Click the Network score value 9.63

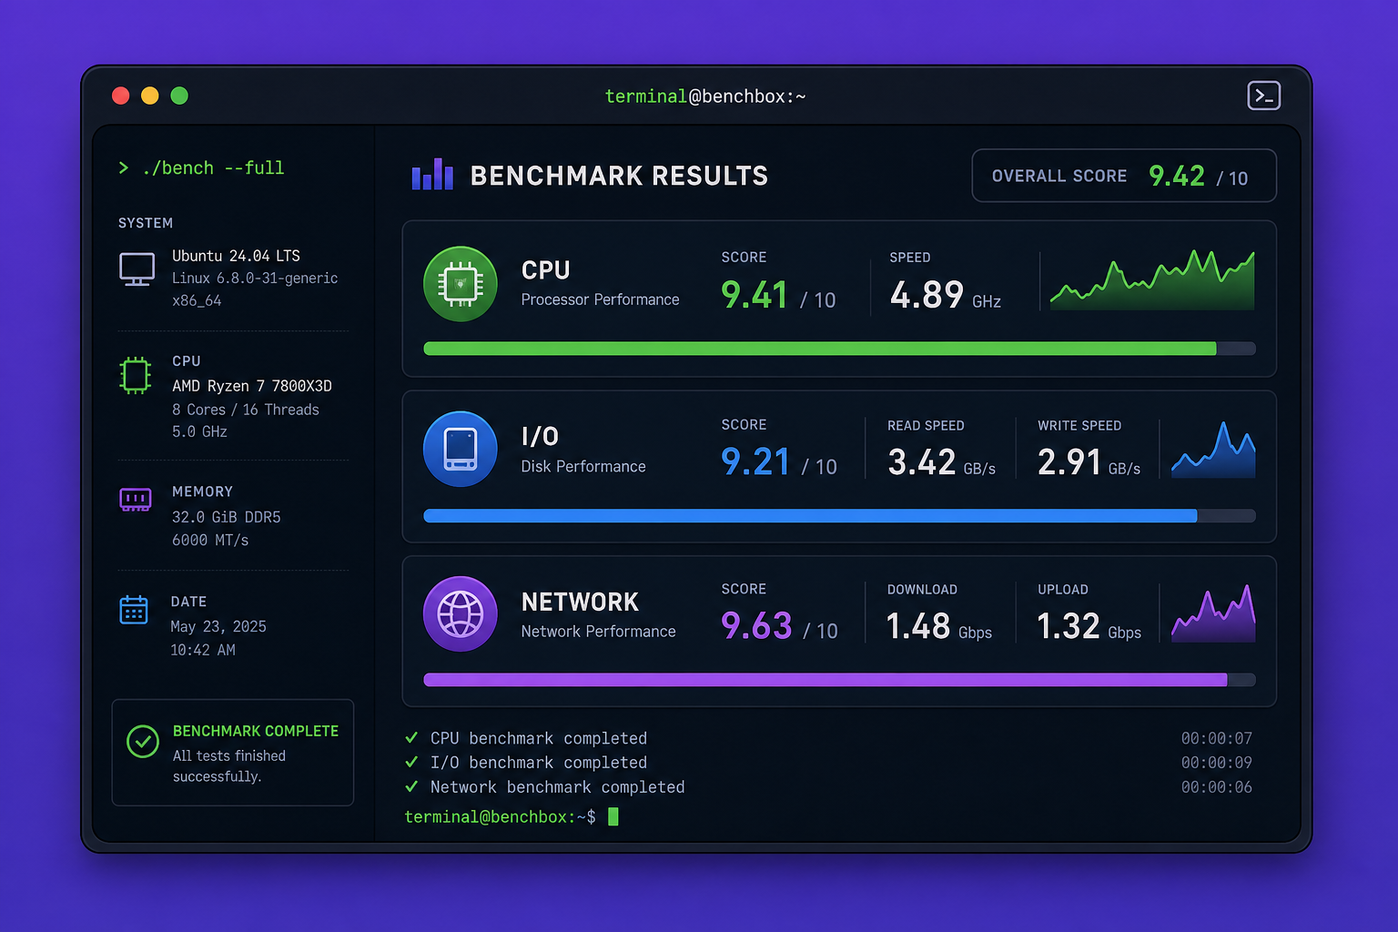click(756, 626)
